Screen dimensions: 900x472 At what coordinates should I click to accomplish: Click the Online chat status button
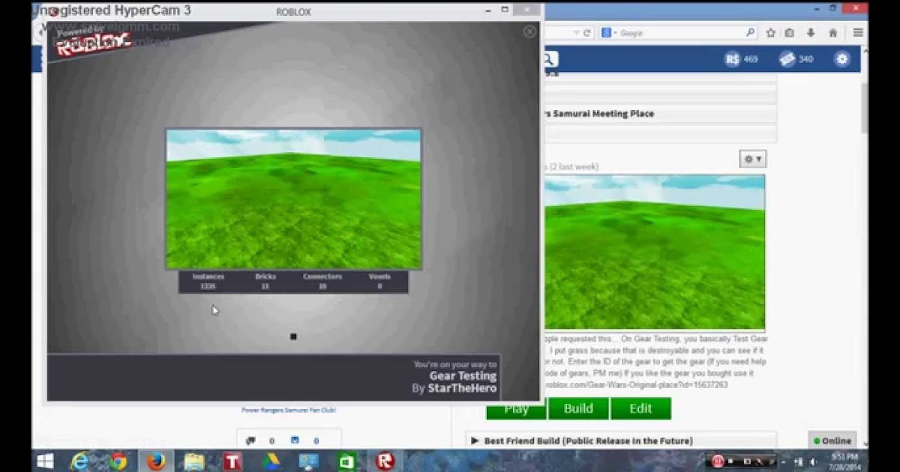[832, 441]
